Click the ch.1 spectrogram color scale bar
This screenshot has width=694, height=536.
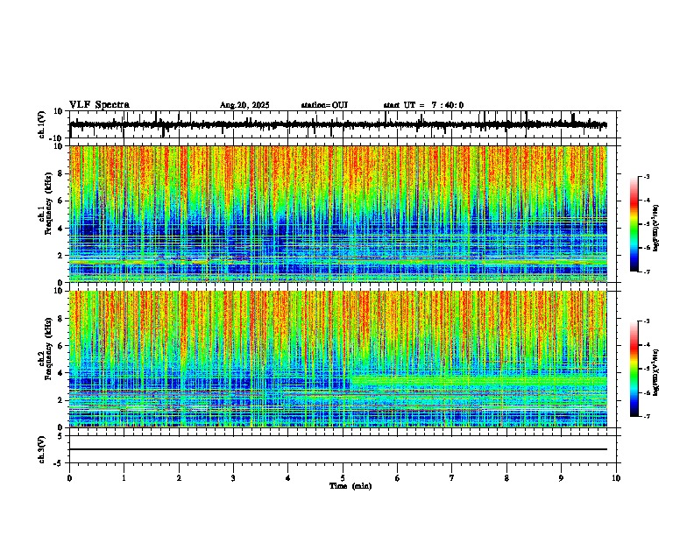tap(634, 224)
